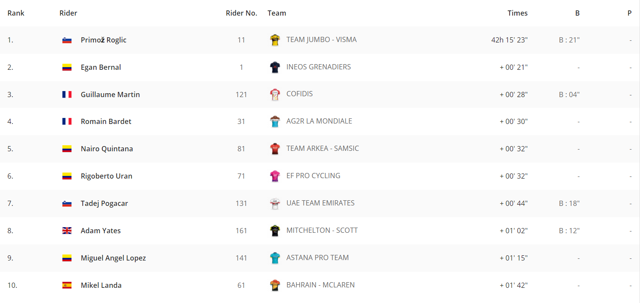The height and width of the screenshot is (303, 640).
Task: Click the Rank column header
Action: [16, 13]
